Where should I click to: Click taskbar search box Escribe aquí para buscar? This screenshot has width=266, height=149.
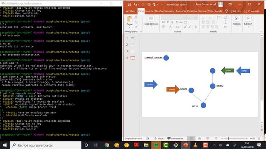[45, 145]
